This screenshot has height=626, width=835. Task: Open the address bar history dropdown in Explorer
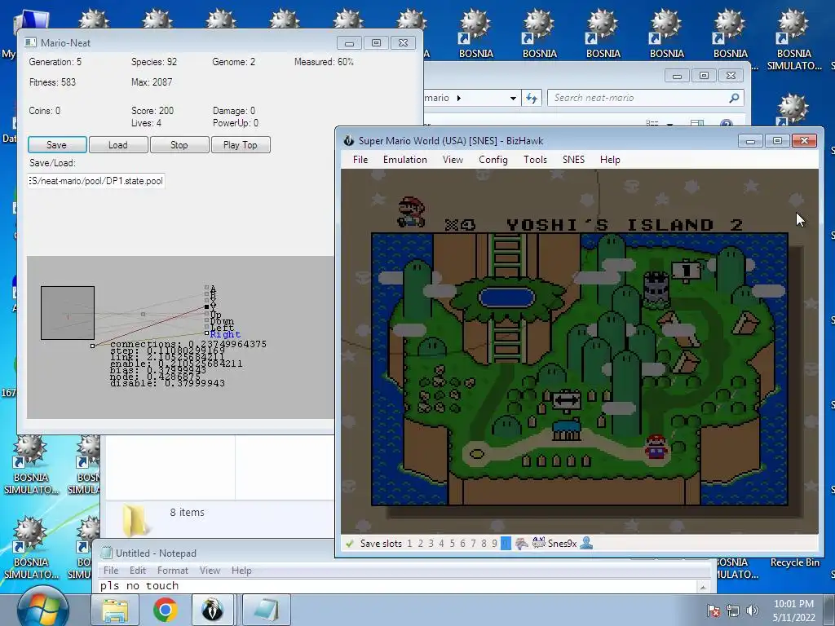(513, 98)
